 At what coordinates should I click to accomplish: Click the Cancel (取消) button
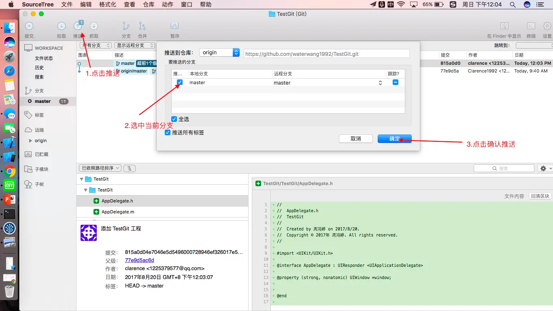click(x=356, y=138)
